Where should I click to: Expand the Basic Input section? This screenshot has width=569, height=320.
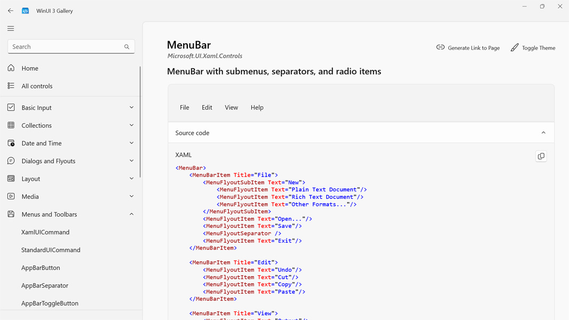[x=131, y=108]
